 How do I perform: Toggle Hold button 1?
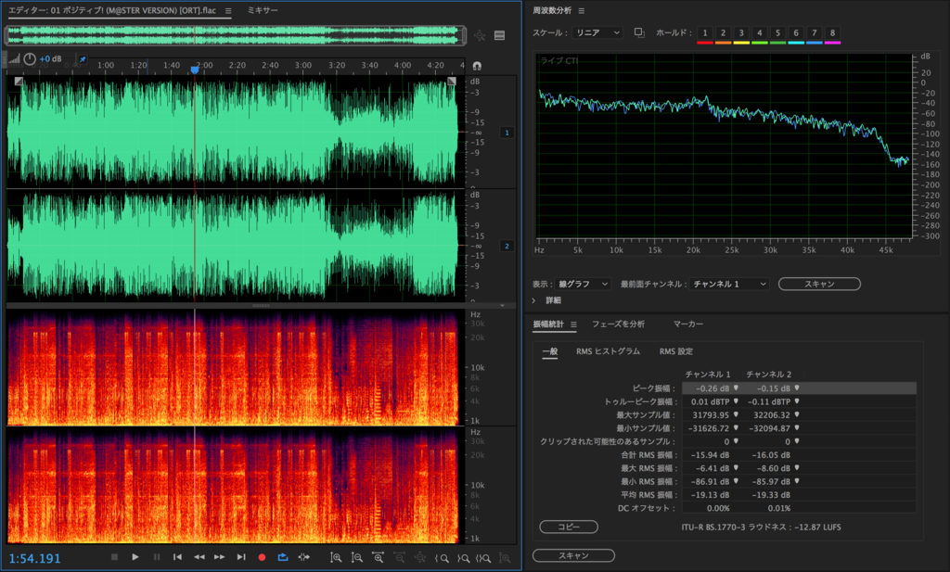705,33
